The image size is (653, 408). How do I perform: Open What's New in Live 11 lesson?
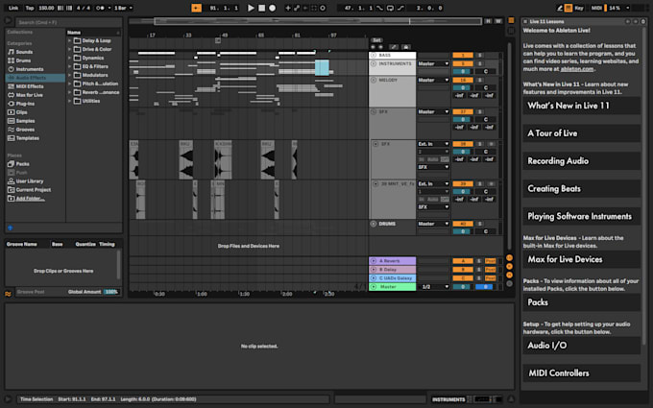pyautogui.click(x=581, y=106)
